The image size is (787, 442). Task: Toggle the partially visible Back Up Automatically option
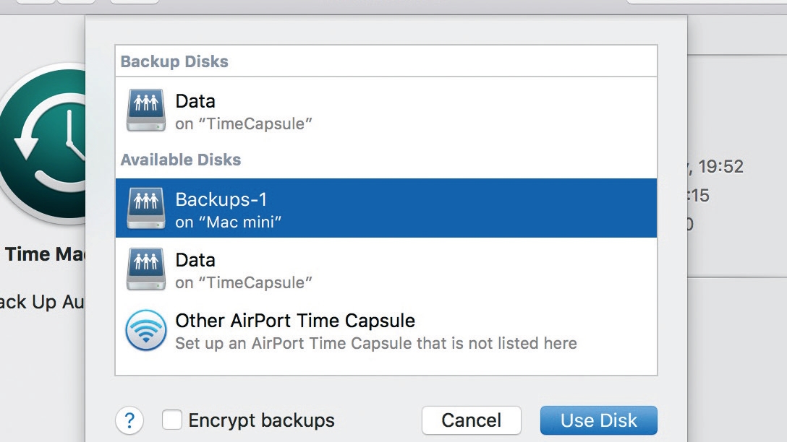pos(42,302)
